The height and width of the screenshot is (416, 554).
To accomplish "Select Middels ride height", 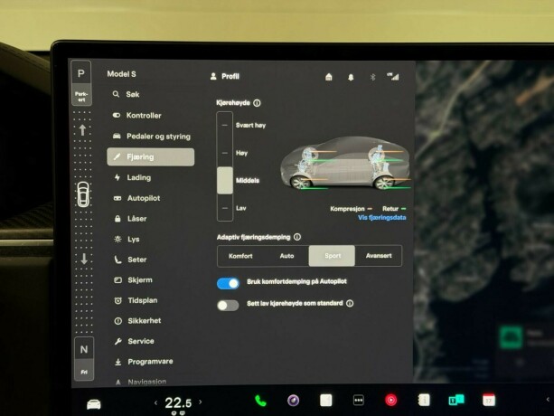I will [x=248, y=180].
